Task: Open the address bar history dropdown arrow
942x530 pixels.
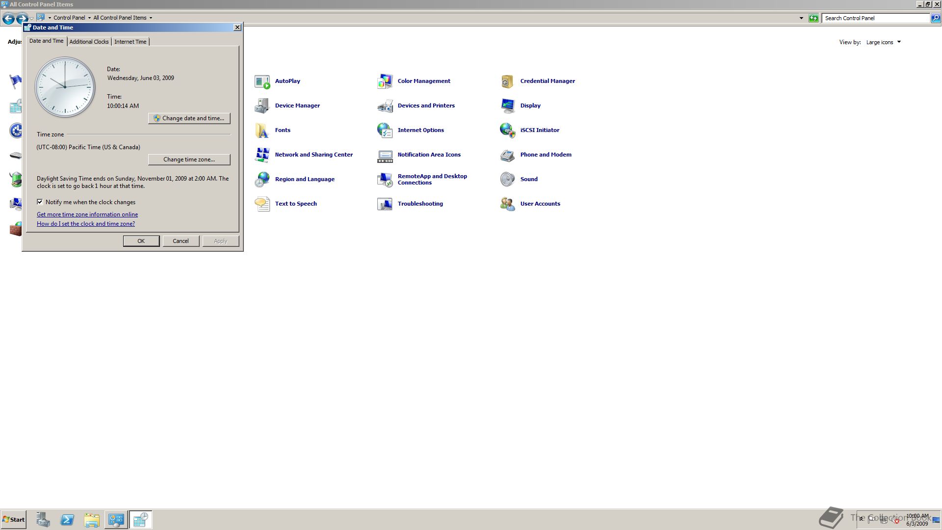Action: pos(801,18)
